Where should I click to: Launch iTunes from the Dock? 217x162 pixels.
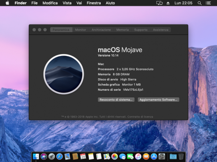(138, 157)
